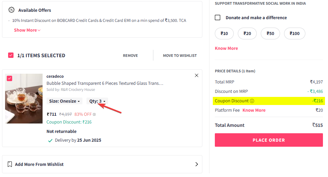This screenshot has width=328, height=177.
Task: Click REMOVE for selected items
Action: [130, 56]
